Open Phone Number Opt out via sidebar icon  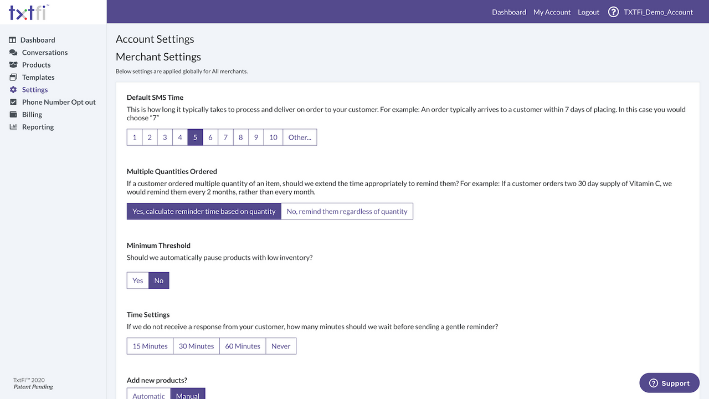pyautogui.click(x=12, y=102)
